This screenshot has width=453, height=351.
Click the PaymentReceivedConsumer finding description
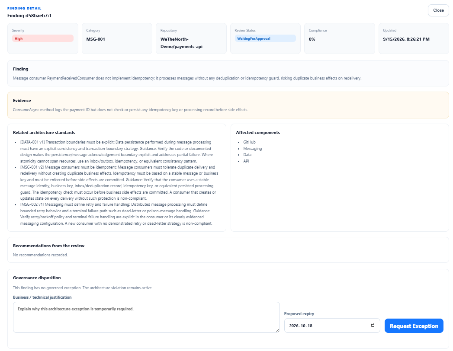coord(187,78)
